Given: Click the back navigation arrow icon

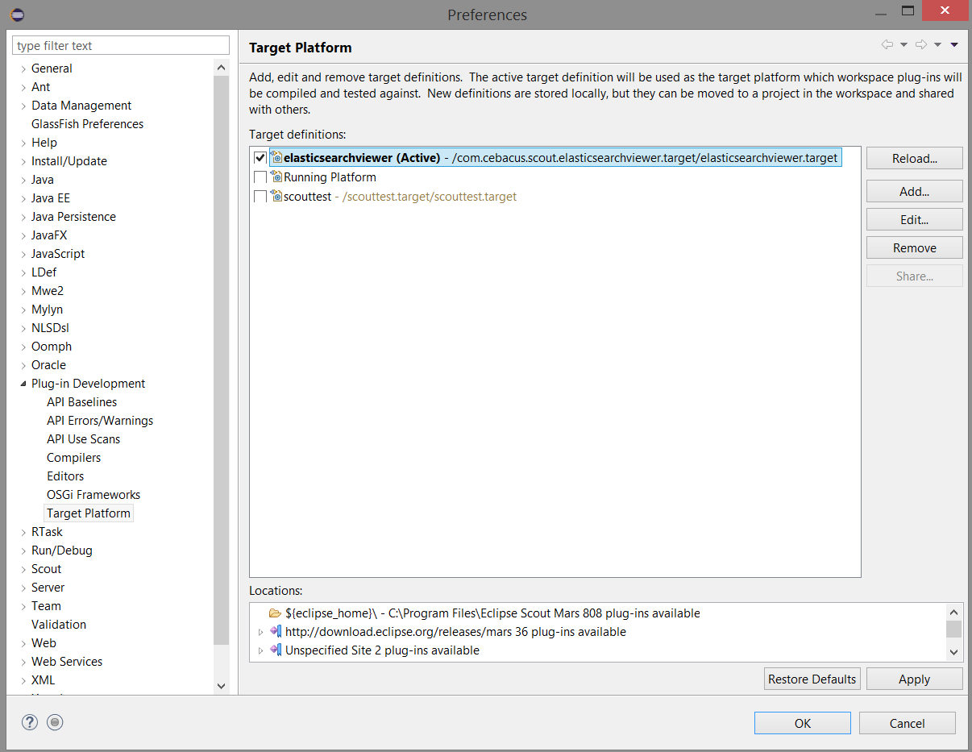Looking at the screenshot, I should tap(887, 45).
